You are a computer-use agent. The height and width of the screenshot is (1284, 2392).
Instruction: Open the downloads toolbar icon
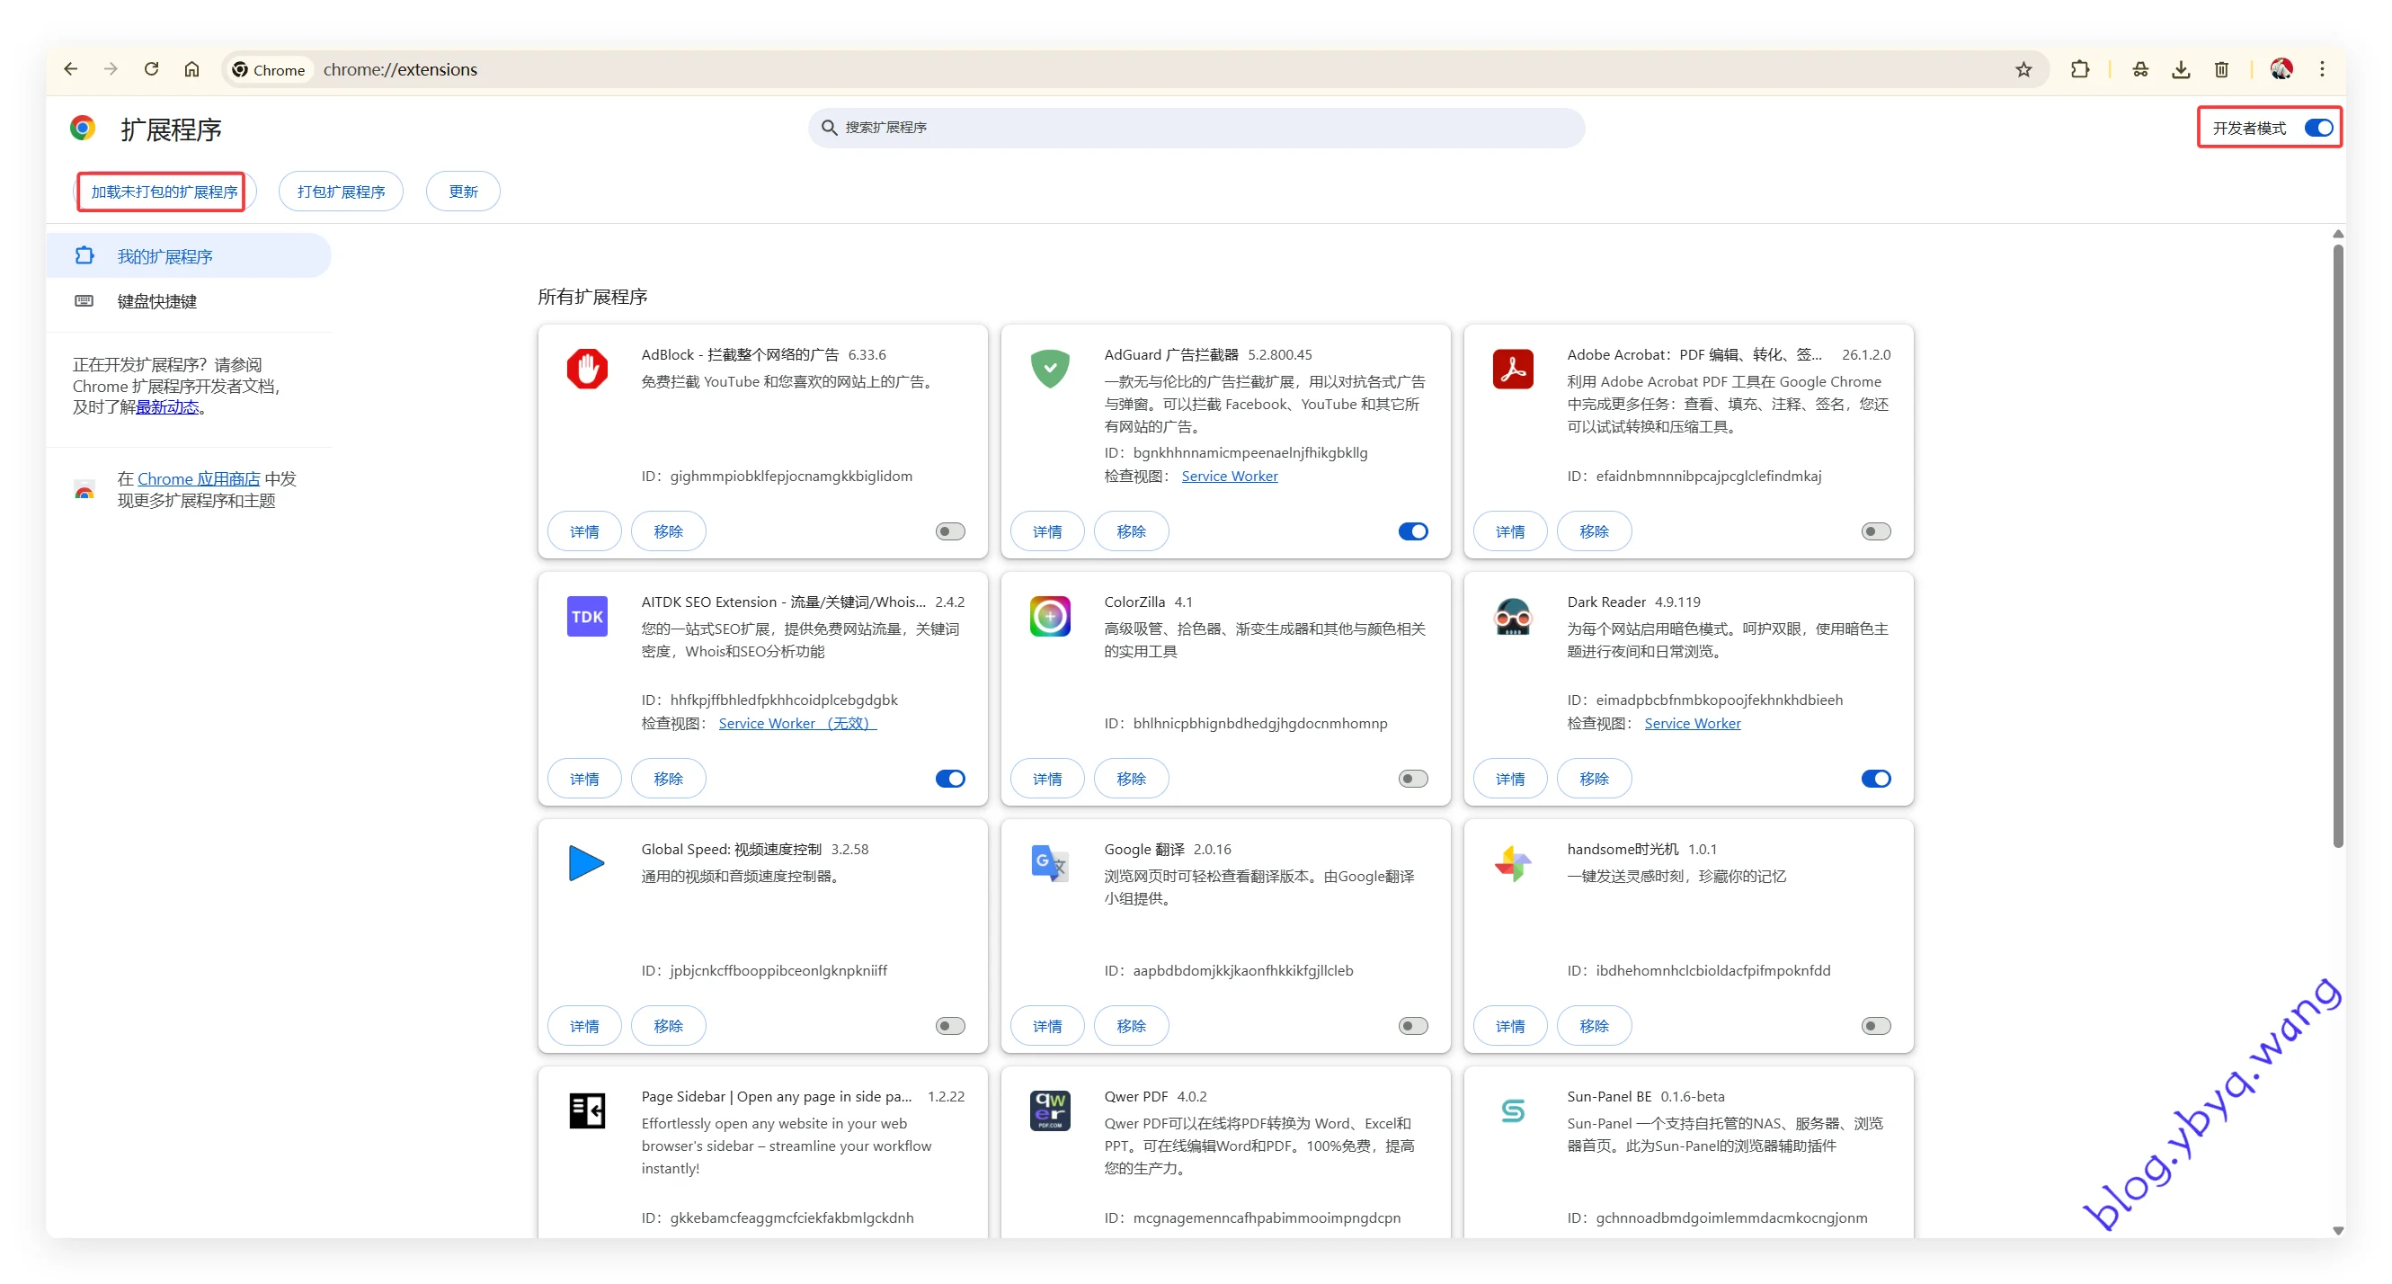[x=2180, y=69]
